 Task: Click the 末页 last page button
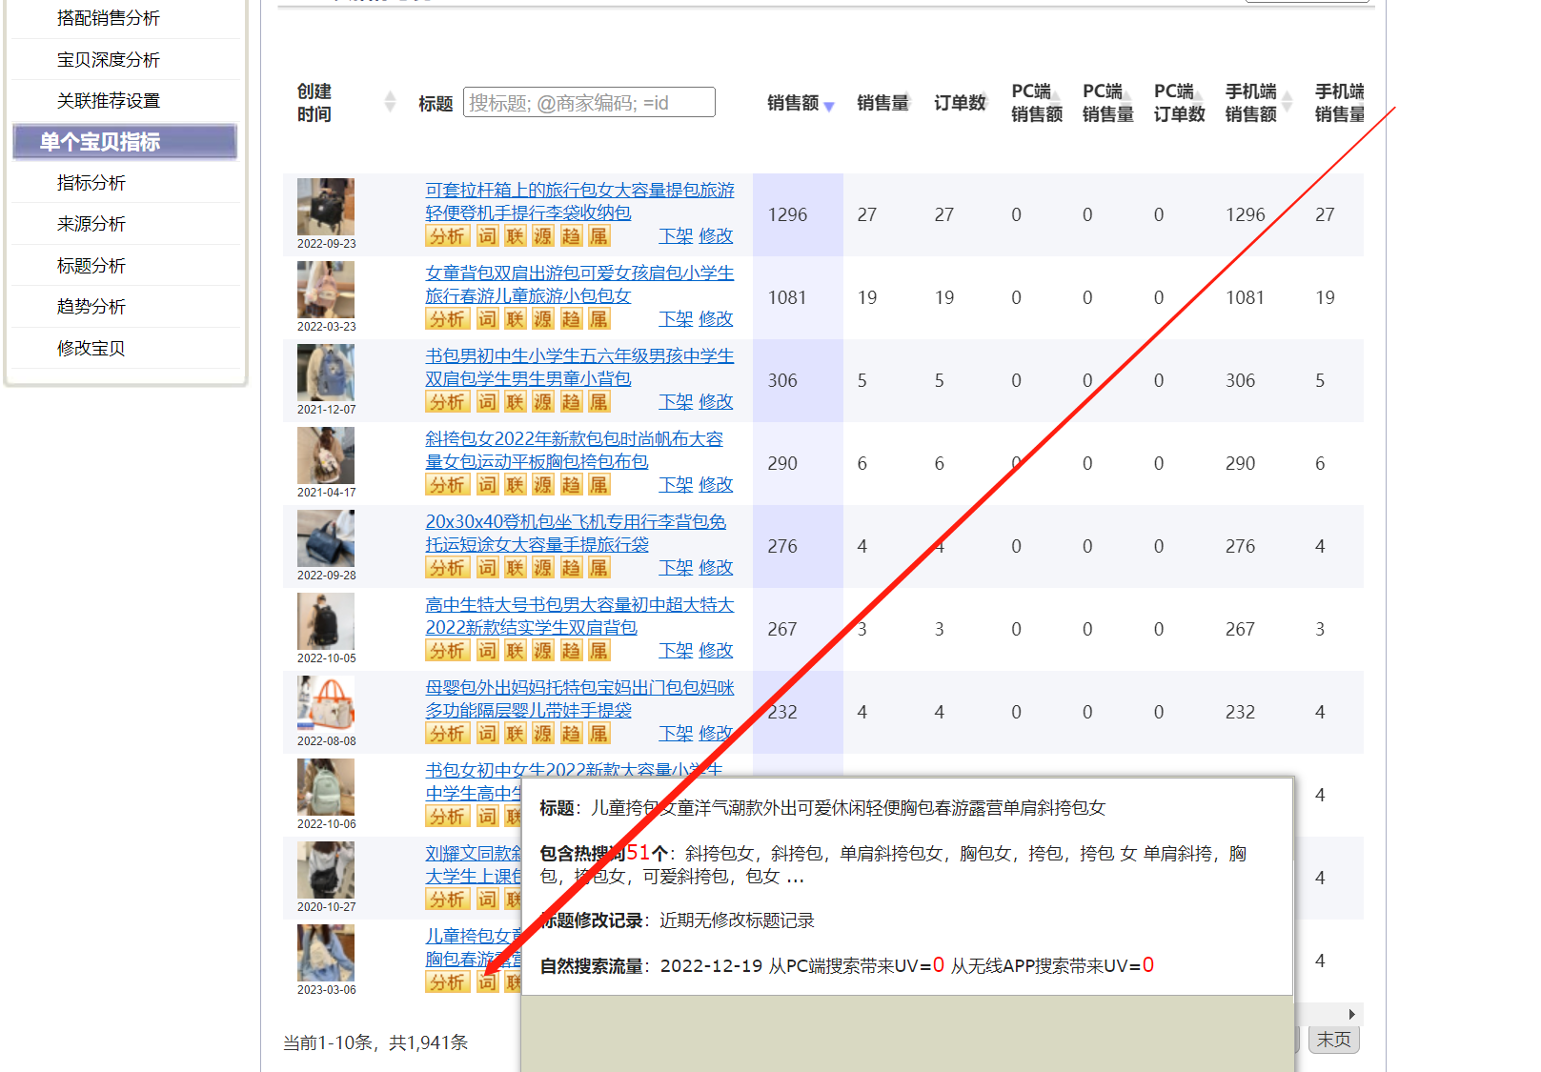pos(1333,1040)
